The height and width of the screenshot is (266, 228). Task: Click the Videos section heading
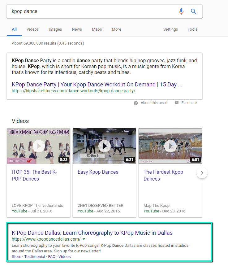(x=20, y=121)
